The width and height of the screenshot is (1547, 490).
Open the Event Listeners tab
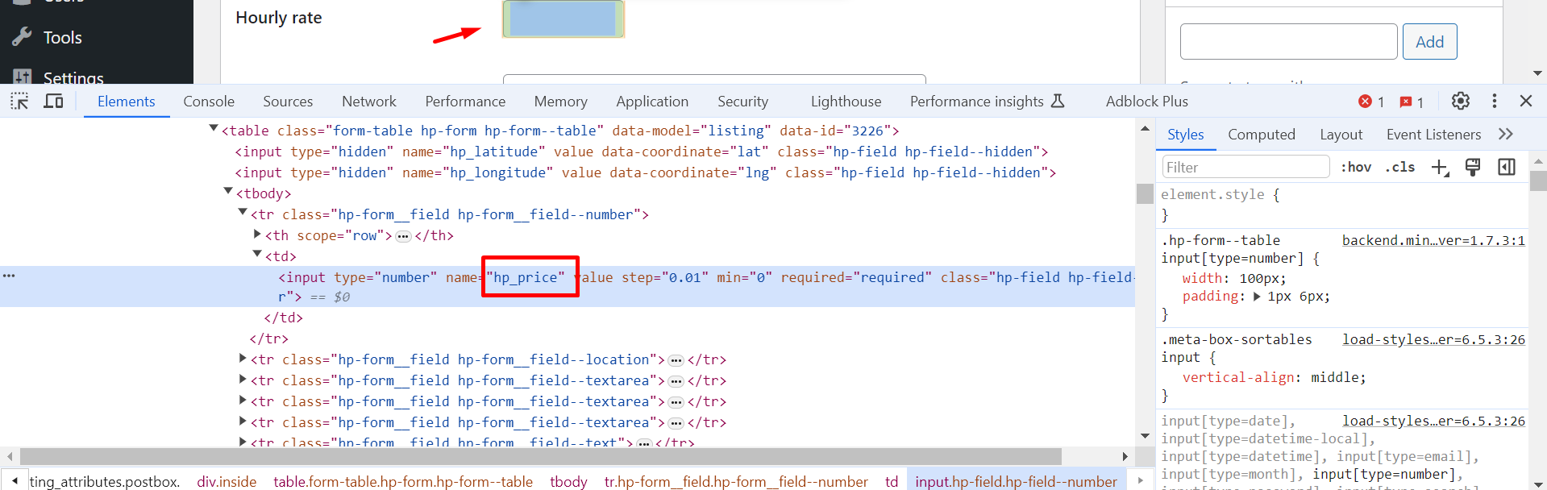pos(1434,135)
